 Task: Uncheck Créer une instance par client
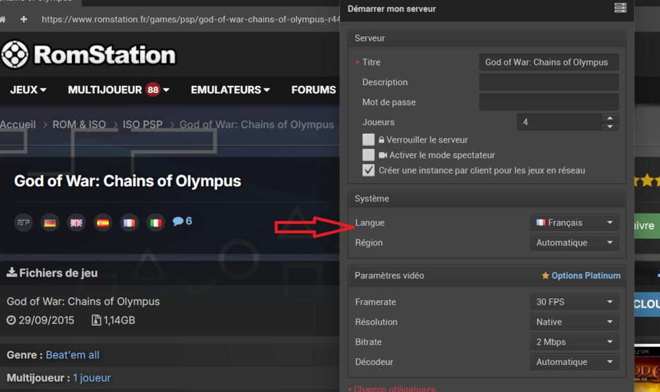pos(368,170)
